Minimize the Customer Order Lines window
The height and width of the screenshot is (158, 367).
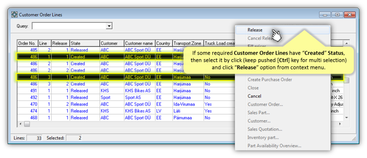pyautogui.click(x=325, y=15)
